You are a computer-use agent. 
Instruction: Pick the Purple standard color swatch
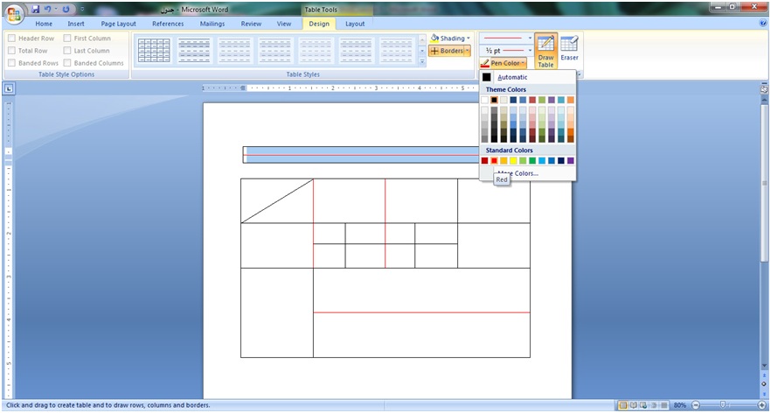click(x=570, y=160)
